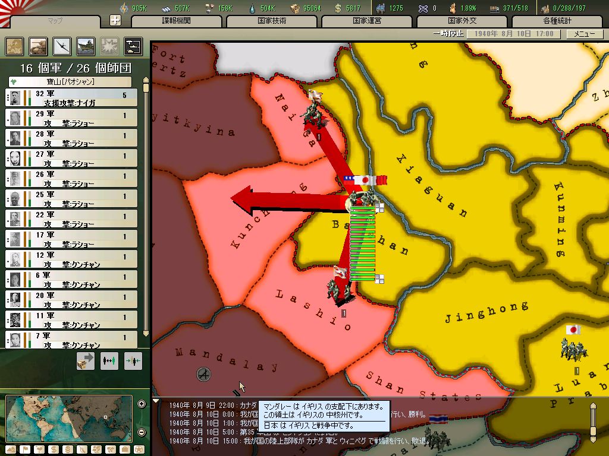Click the Xiaguan province on the map
Image resolution: width=609 pixels, height=456 pixels.
431,185
